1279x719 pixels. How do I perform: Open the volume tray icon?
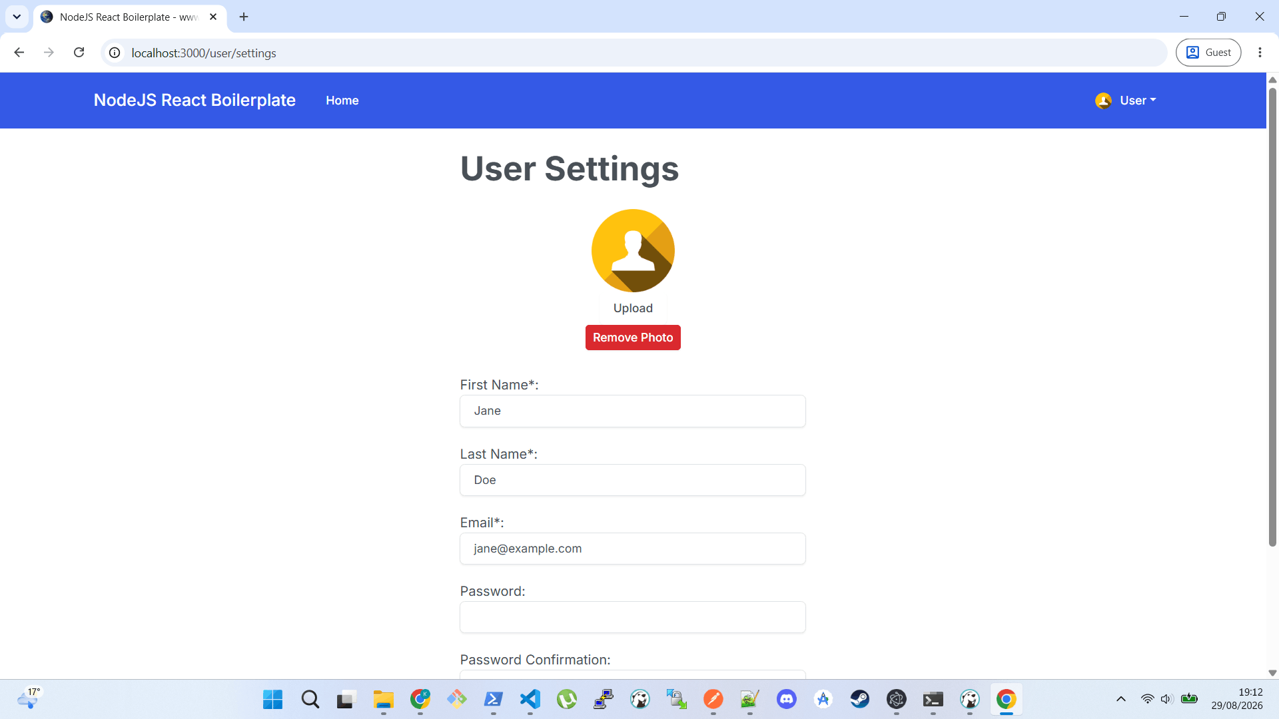coord(1166,699)
